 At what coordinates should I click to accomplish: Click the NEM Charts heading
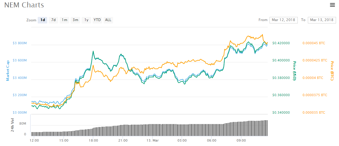pyautogui.click(x=24, y=5)
